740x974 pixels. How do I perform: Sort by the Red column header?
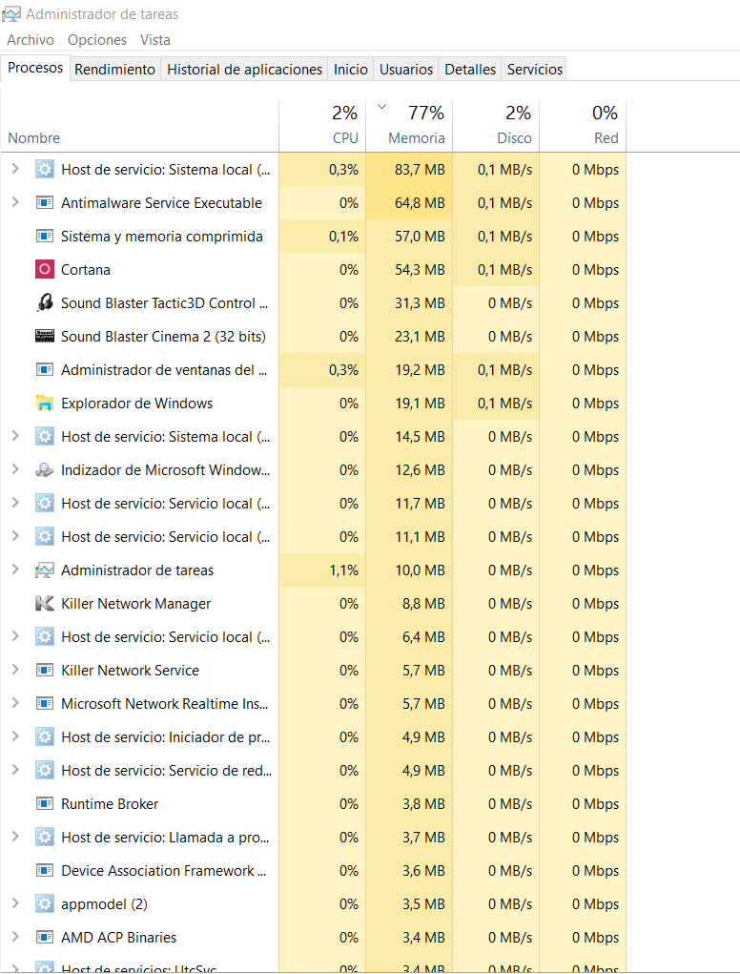[583, 126]
